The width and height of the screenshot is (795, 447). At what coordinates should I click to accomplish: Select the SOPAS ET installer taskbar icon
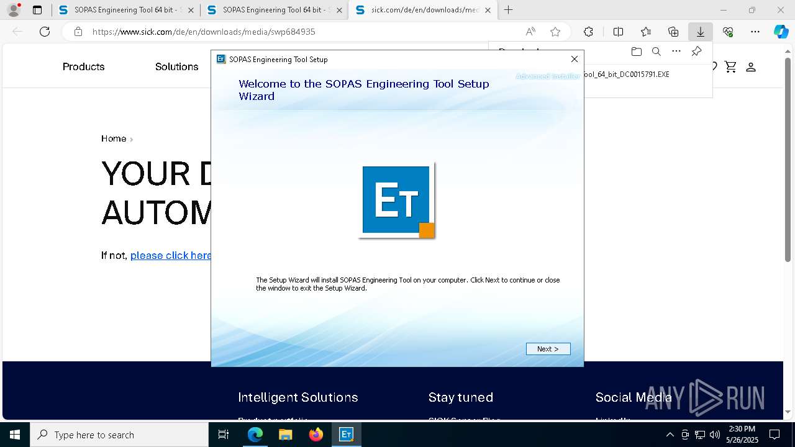(x=347, y=435)
